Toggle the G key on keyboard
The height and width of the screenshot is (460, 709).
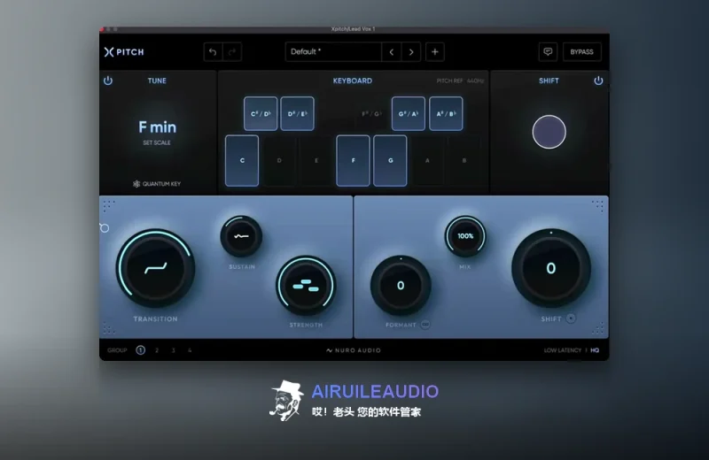click(x=390, y=161)
